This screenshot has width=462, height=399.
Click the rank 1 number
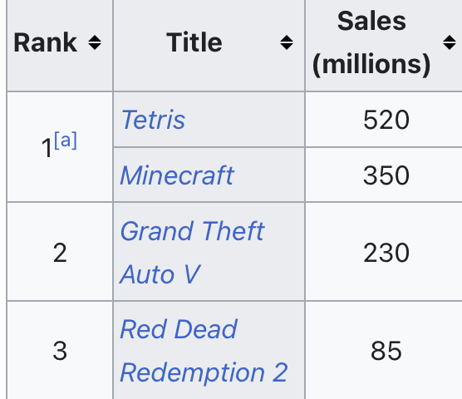[x=47, y=148]
